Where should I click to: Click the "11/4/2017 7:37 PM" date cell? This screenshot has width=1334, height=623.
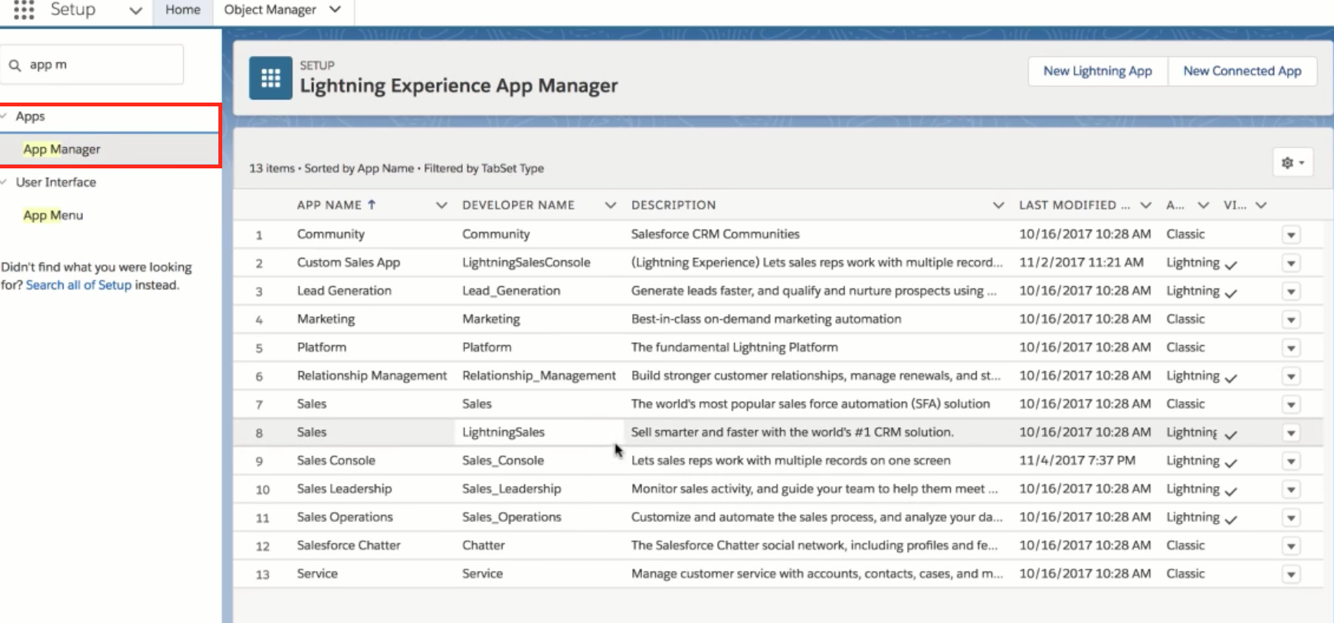[x=1077, y=461]
